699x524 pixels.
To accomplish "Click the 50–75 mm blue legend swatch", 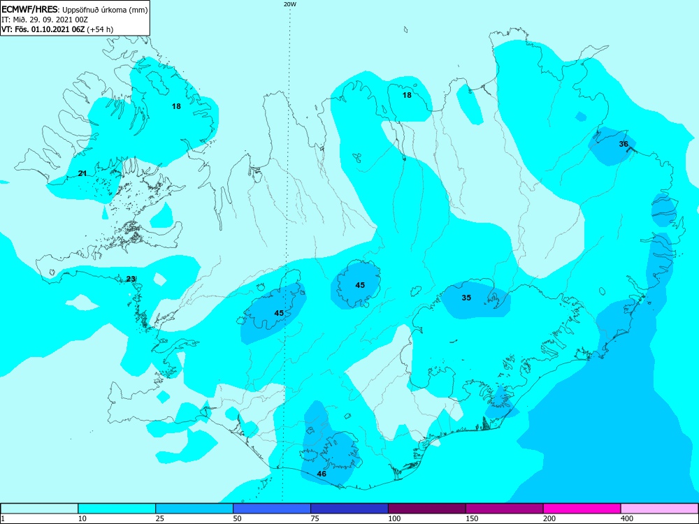I will [272, 509].
